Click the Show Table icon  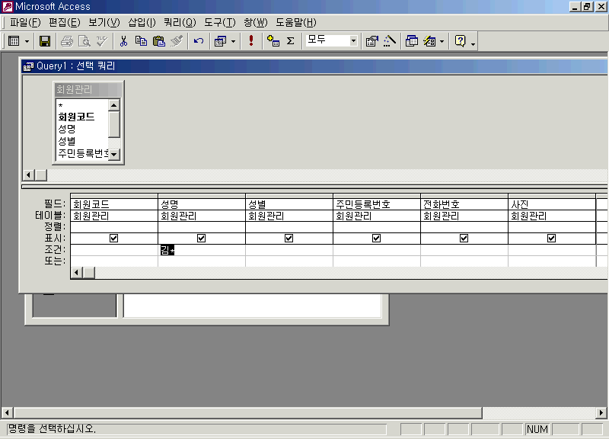coord(273,41)
